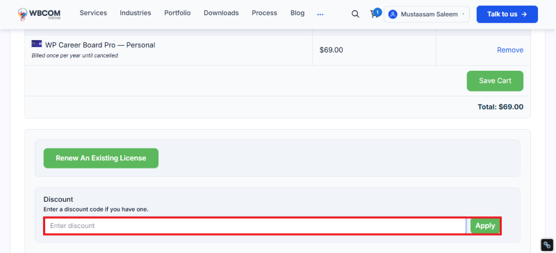Click the floating link widget icon
This screenshot has width=556, height=253.
[x=547, y=245]
